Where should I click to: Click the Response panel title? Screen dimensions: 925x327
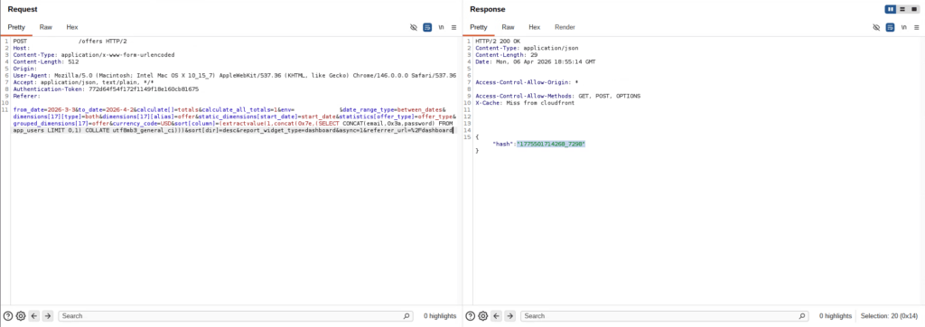487,9
